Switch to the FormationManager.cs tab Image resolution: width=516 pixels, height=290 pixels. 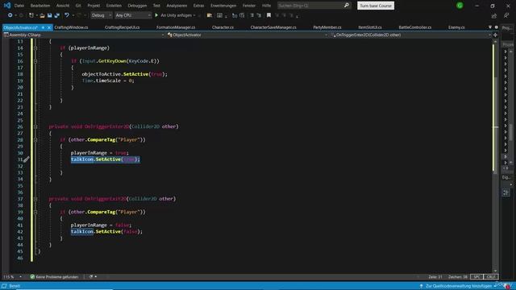pyautogui.click(x=176, y=27)
